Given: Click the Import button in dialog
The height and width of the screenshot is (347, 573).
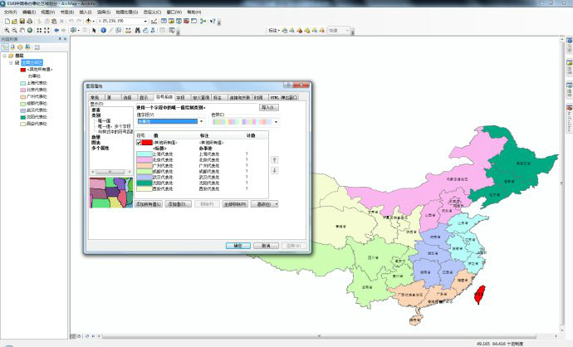Looking at the screenshot, I should (x=269, y=108).
